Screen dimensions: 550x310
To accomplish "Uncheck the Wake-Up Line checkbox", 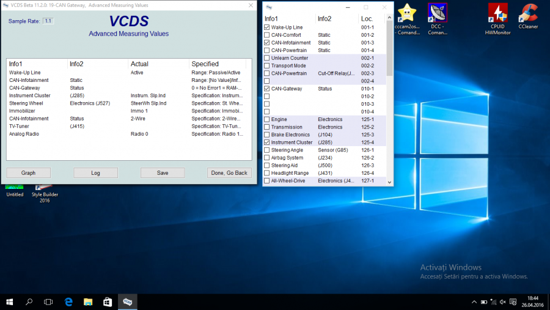I will (x=266, y=28).
